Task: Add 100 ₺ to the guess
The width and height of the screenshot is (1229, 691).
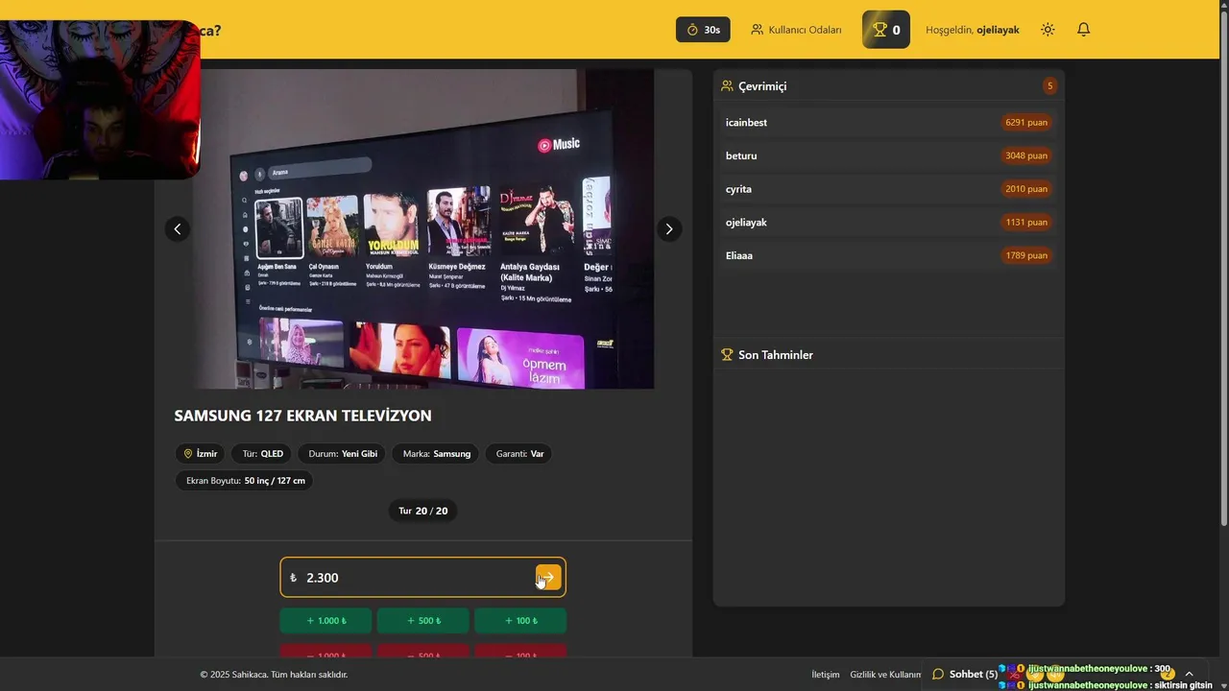Action: (520, 621)
